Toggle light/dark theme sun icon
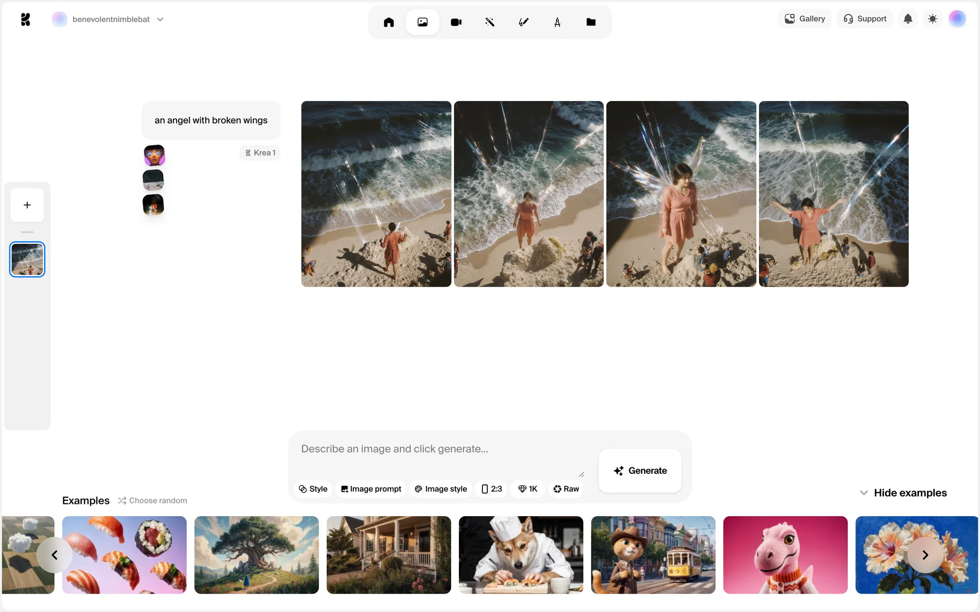 [933, 19]
